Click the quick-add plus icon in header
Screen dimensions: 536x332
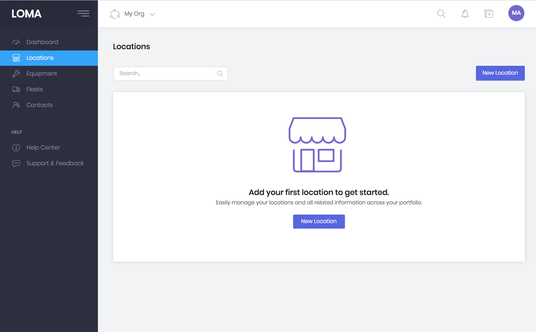click(x=489, y=14)
